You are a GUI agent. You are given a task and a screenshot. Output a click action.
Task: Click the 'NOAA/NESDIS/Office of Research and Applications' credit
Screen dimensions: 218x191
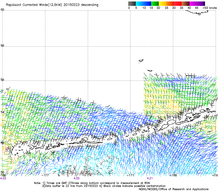[x=174, y=189]
